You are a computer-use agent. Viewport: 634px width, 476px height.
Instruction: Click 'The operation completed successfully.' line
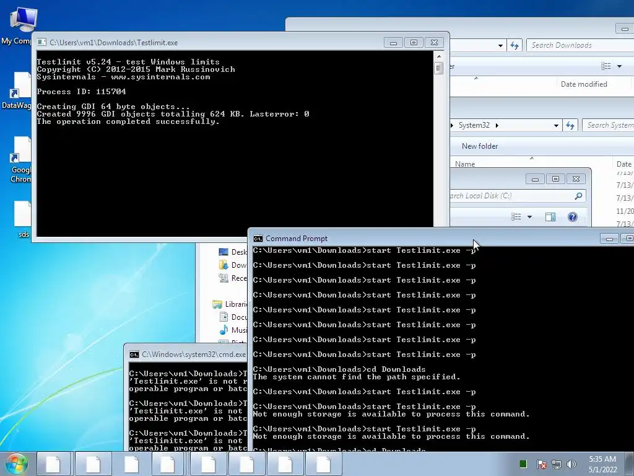click(x=128, y=121)
